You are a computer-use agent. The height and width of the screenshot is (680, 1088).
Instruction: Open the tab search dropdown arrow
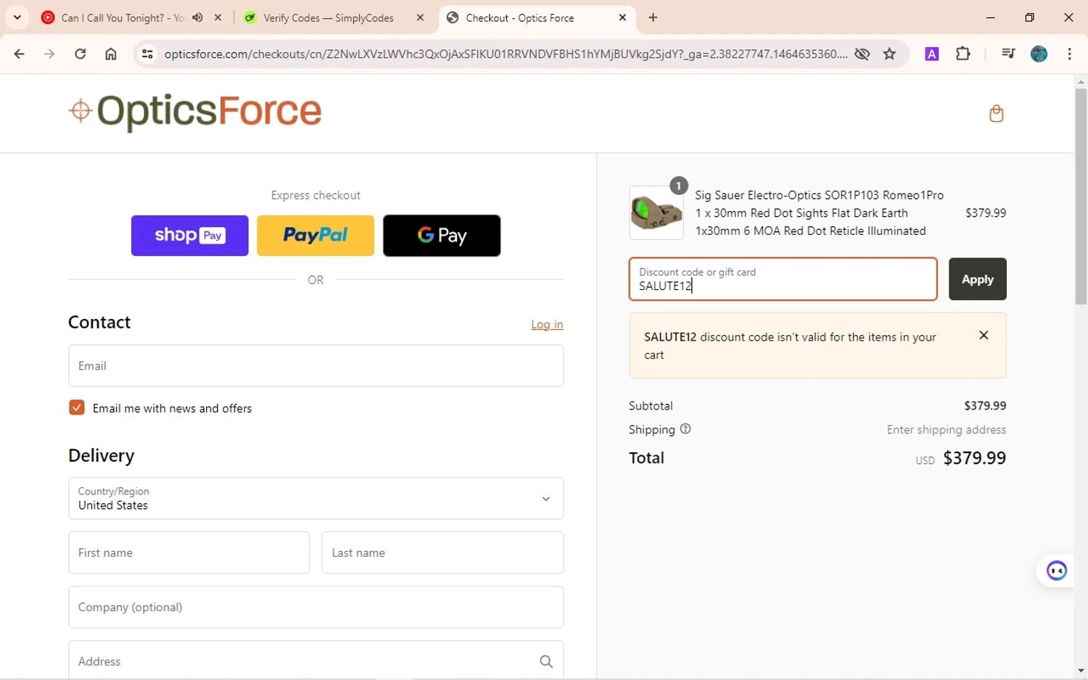17,17
